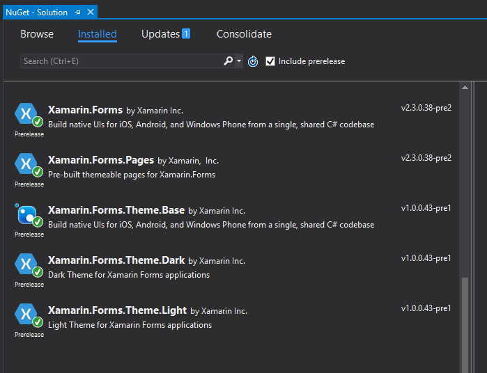Click the Xamarin.Forms.Theme.Base package icon

(x=29, y=215)
